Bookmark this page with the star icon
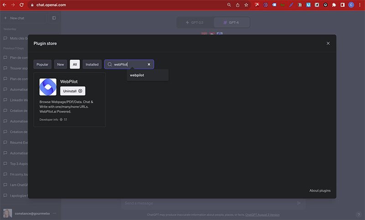The width and height of the screenshot is (365, 220). tap(246, 5)
